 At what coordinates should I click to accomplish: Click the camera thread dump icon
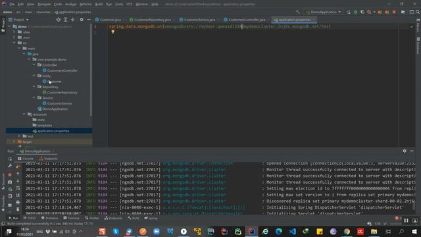[10, 182]
